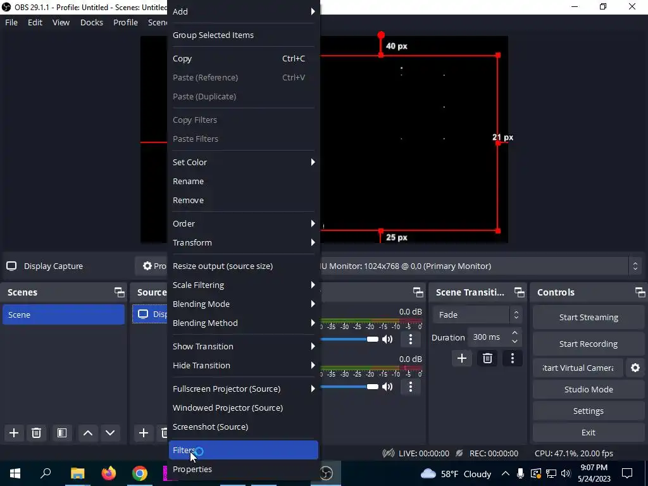Show hidden system tray icons

(506, 473)
